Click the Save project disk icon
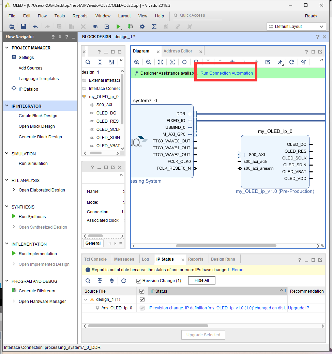332x354 pixels. [24, 27]
